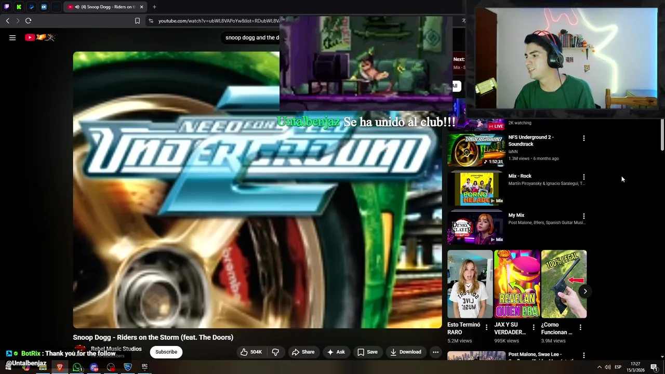Go back to the previous page
The width and height of the screenshot is (665, 374).
[7, 21]
